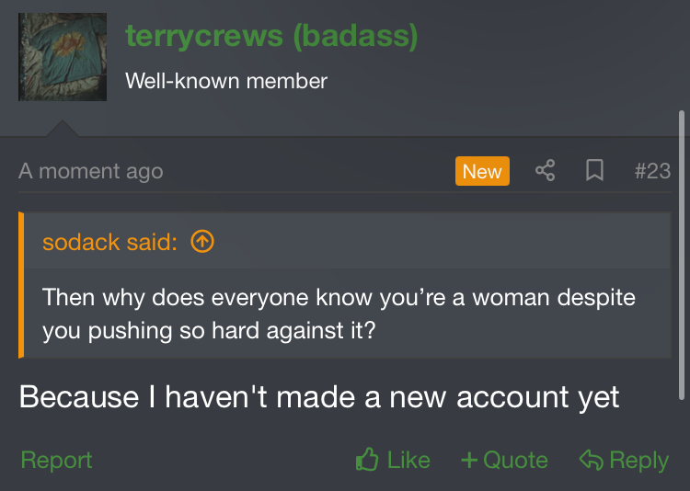690x491 pixels.
Task: Report this post
Action: pos(56,461)
